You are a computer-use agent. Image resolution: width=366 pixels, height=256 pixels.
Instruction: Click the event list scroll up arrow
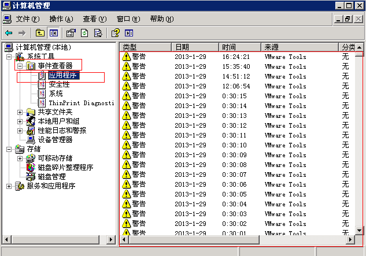click(359, 47)
